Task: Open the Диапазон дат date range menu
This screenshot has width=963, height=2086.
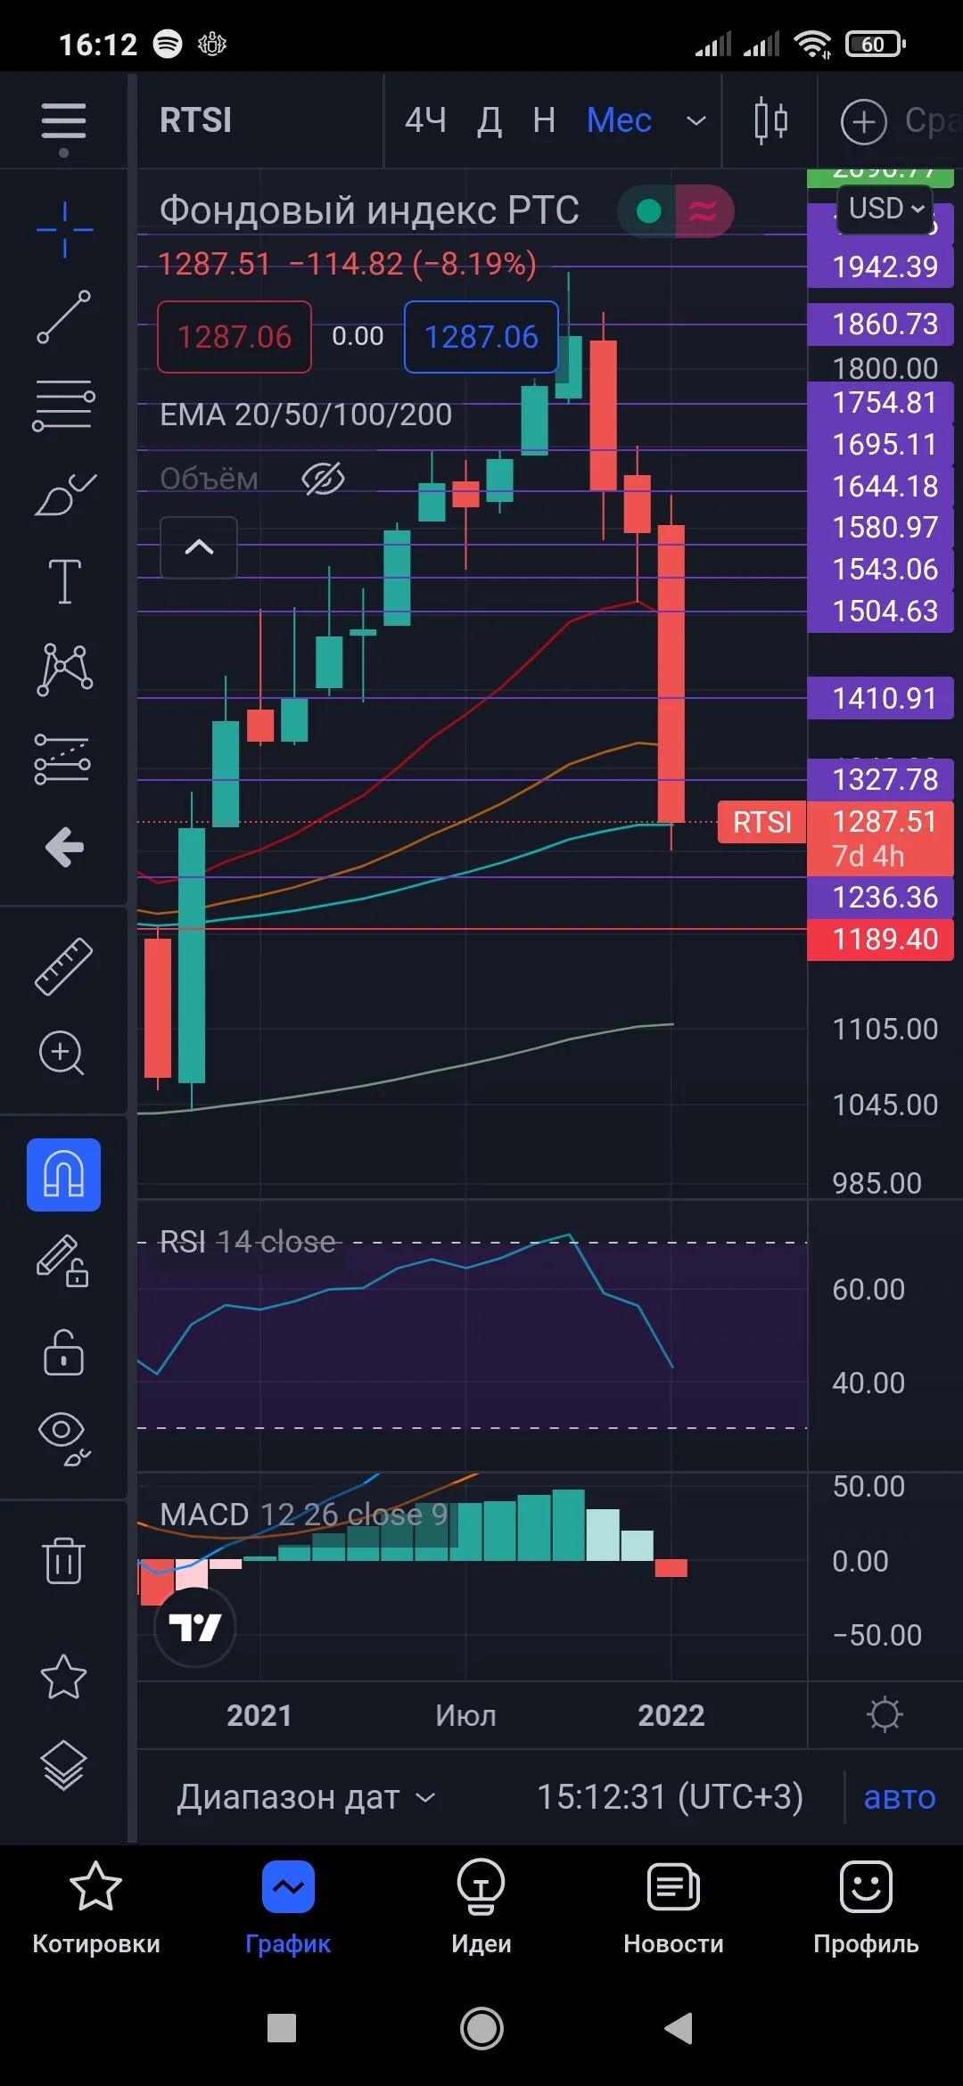Action: coord(306,1797)
